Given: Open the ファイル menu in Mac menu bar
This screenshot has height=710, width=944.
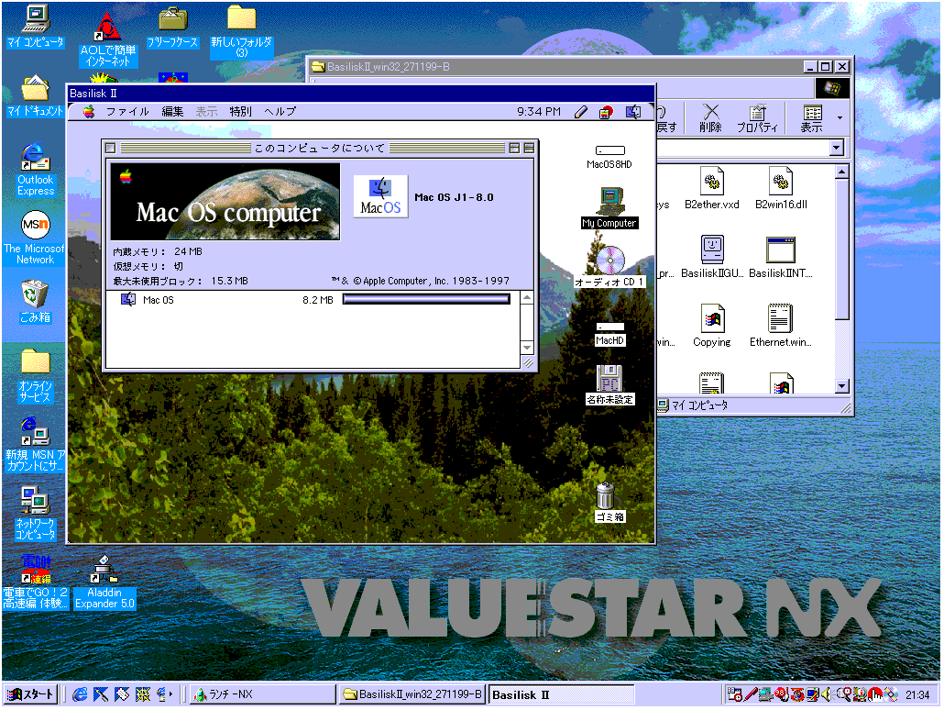Looking at the screenshot, I should pyautogui.click(x=127, y=112).
